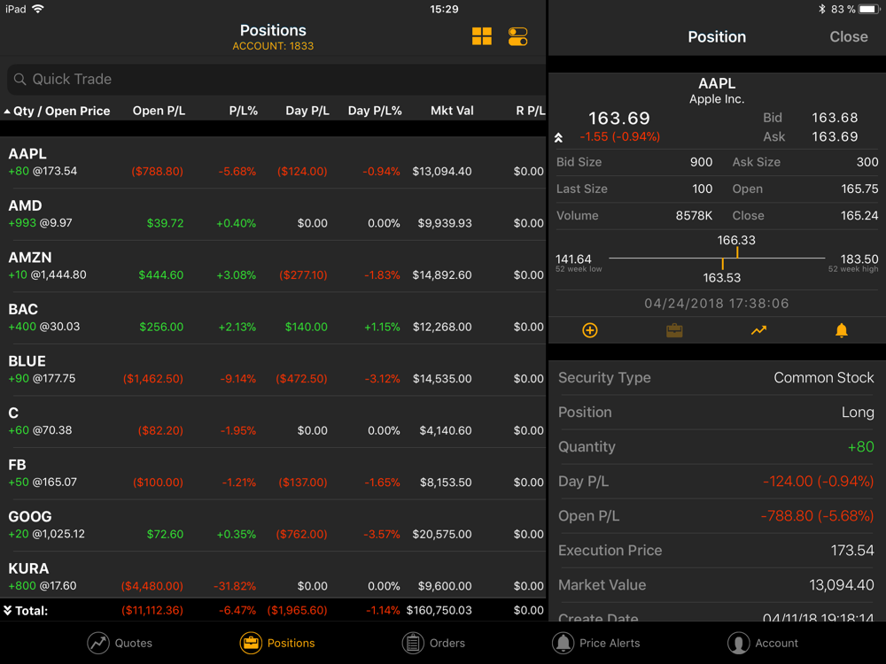The width and height of the screenshot is (886, 664).
Task: Click the Execution Price 173.54 row
Action: tap(717, 551)
